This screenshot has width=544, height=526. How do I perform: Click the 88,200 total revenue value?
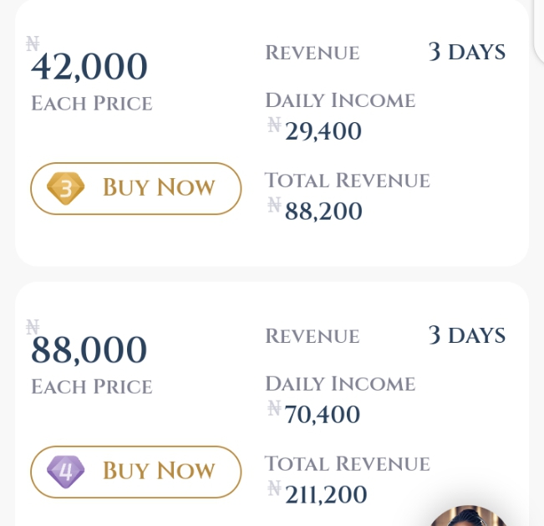tap(323, 211)
